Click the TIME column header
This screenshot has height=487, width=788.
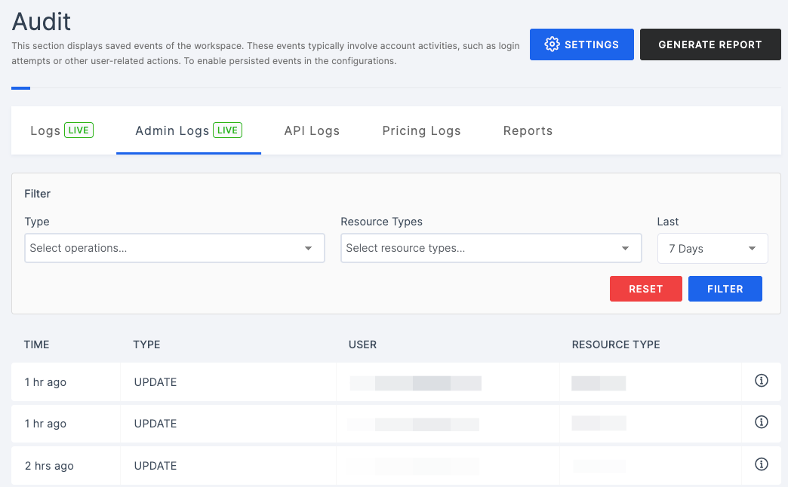[37, 345]
